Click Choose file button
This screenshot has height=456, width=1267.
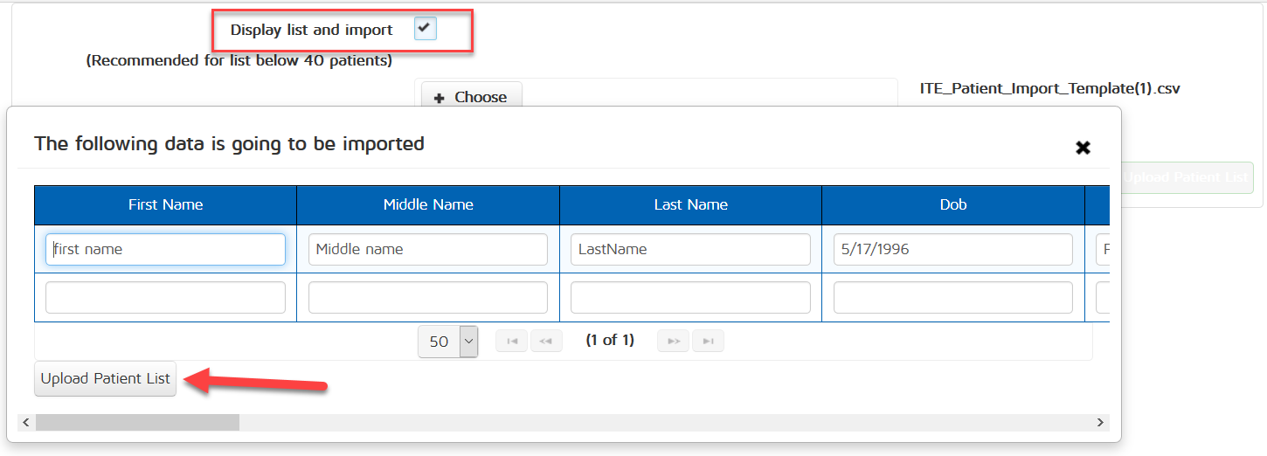pyautogui.click(x=471, y=96)
